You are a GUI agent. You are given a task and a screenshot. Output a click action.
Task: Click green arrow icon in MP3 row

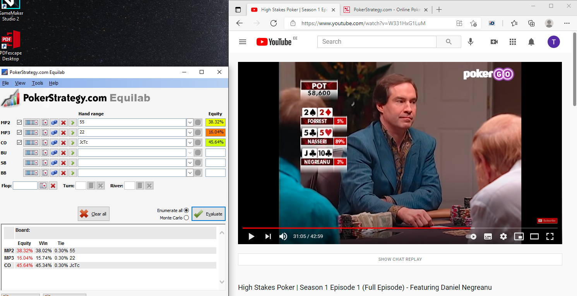click(72, 132)
